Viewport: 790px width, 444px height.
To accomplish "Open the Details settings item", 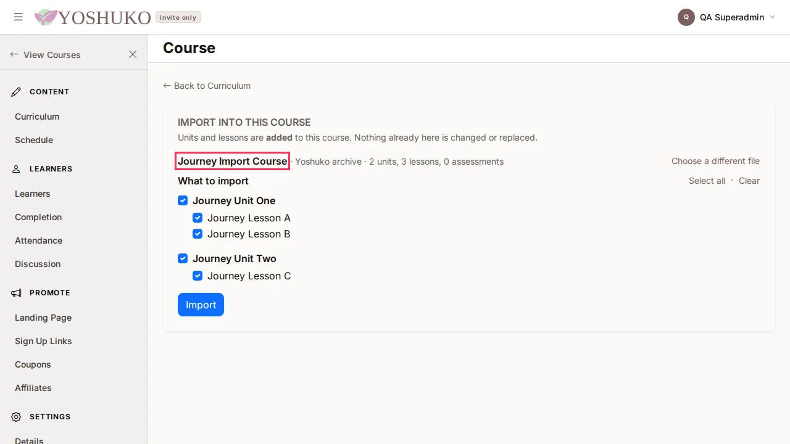I will tap(29, 440).
